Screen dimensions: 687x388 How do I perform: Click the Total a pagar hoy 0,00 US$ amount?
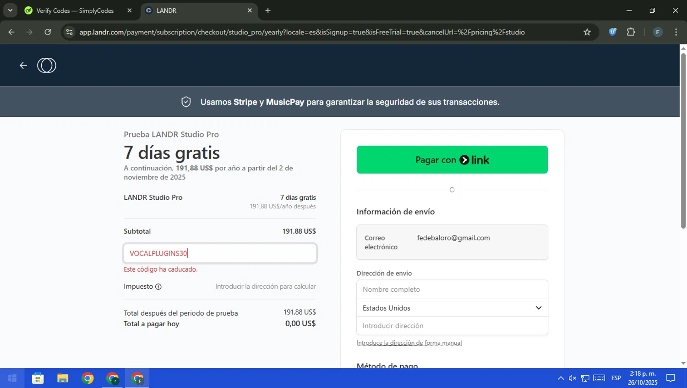coord(300,323)
